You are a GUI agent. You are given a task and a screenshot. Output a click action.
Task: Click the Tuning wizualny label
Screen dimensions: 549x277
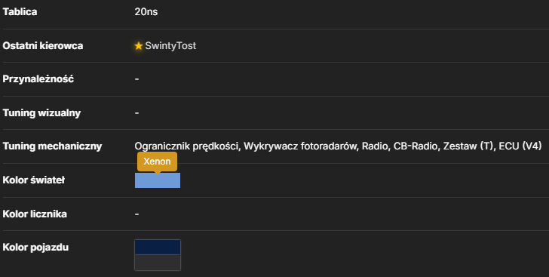[41, 113]
